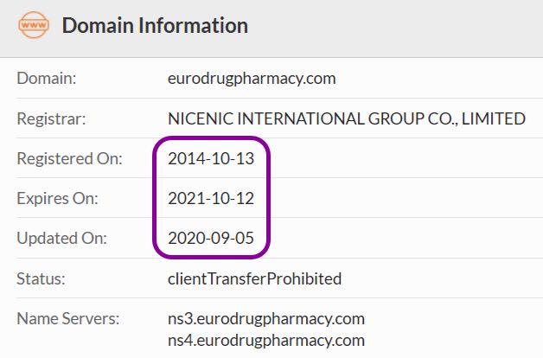Viewport: 543px width, 358px height.
Task: Click the Updated On: label
Action: (x=62, y=238)
